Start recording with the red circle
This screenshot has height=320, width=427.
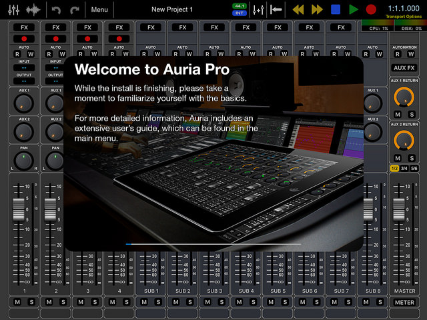[x=371, y=9]
